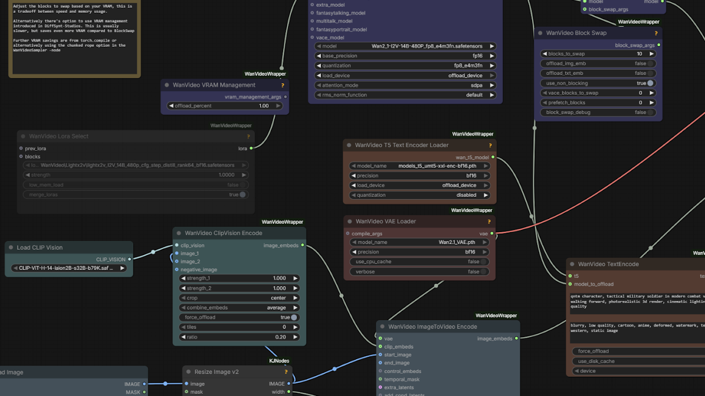Click the use_disk_cache field in TextEncode
Viewport: 705px width, 396px height.
(638, 361)
